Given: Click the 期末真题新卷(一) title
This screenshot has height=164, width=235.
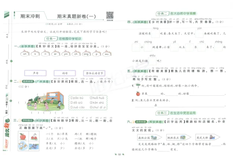Looking at the screenshot, I should 76,16.
